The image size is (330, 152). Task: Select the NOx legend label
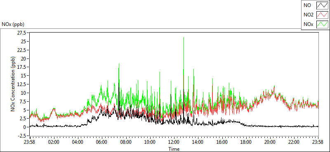coord(309,25)
